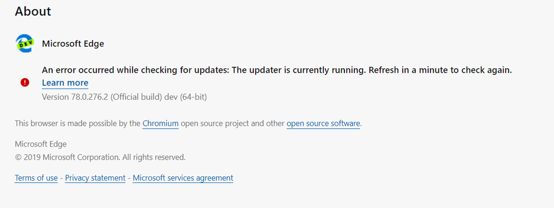
Task: Open the Learn more link
Action: [65, 83]
